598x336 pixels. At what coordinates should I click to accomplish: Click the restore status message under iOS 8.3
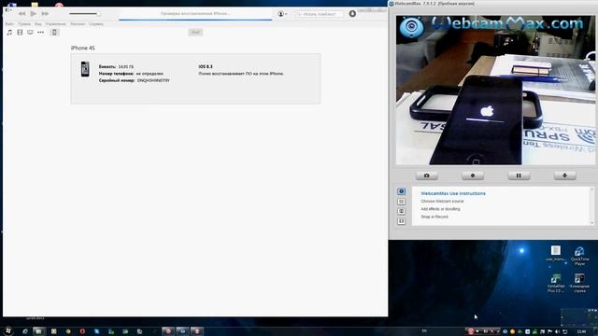(241, 74)
